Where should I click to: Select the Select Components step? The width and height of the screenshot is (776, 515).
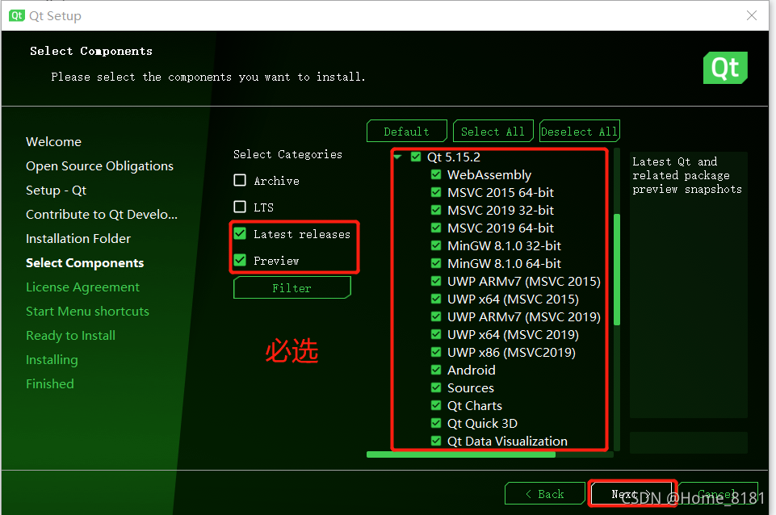coord(85,263)
